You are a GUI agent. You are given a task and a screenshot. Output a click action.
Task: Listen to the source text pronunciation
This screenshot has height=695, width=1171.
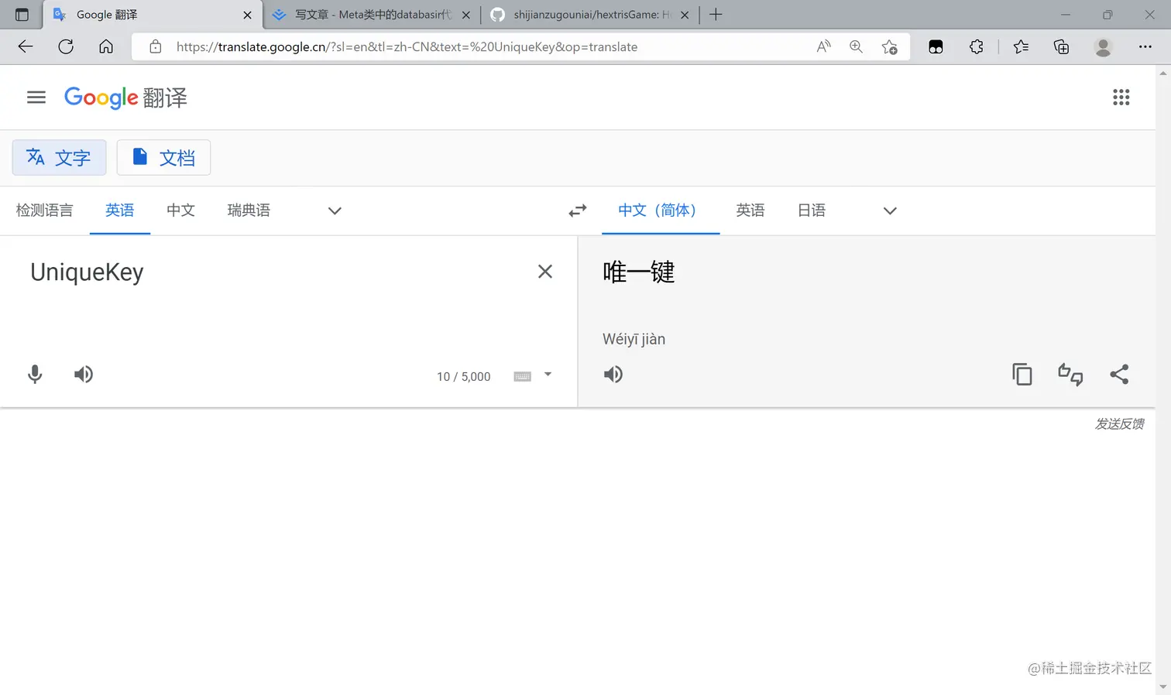coord(84,375)
